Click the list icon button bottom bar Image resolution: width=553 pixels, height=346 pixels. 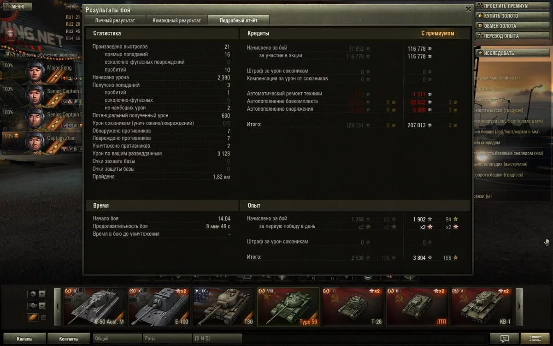tap(535, 339)
